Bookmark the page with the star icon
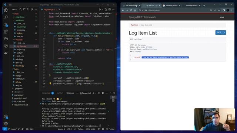The height and width of the screenshot is (133, 237). [x=219, y=10]
